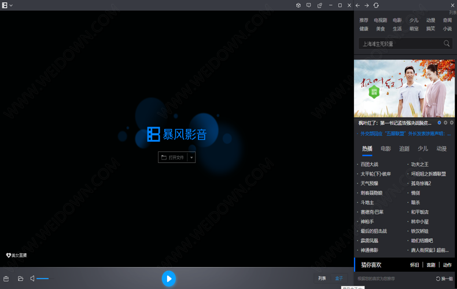Open the 电视剧 category
This screenshot has width=457, height=289.
click(x=380, y=20)
